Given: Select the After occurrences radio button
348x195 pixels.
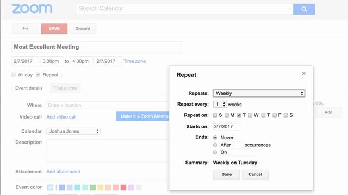Looking at the screenshot, I should [x=215, y=145].
